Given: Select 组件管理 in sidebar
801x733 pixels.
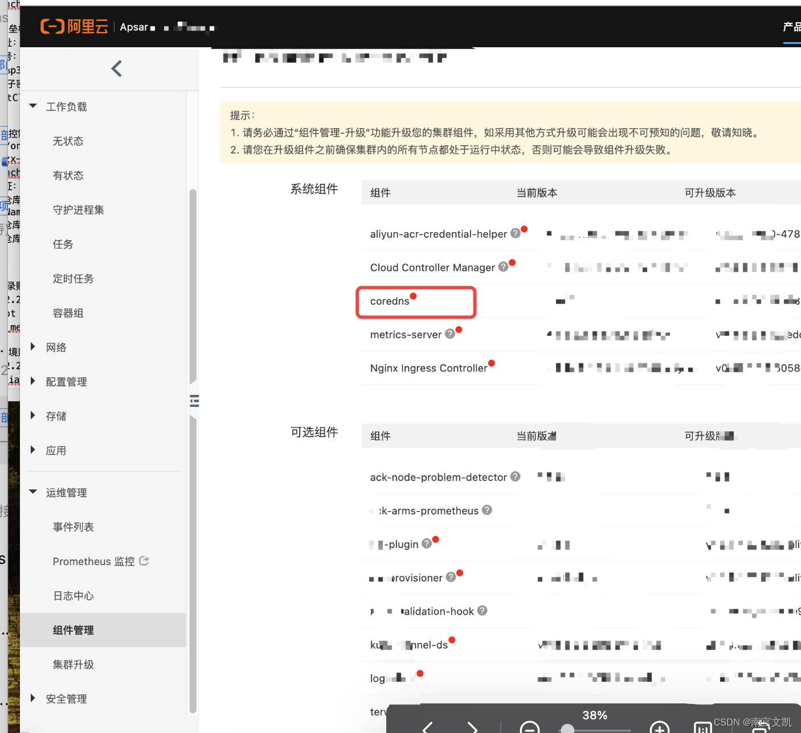Looking at the screenshot, I should point(103,630).
